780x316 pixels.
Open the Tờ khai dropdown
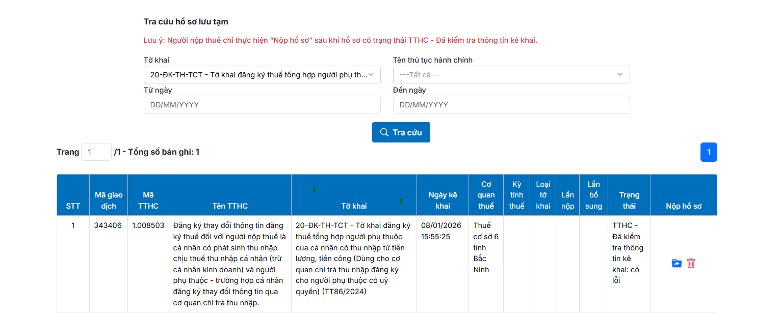262,75
